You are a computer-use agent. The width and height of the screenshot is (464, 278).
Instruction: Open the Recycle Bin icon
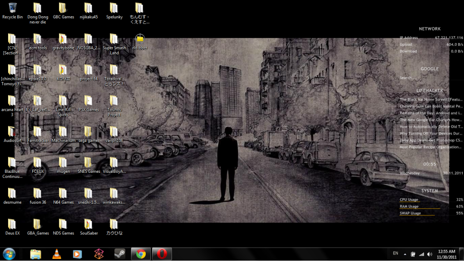point(12,11)
